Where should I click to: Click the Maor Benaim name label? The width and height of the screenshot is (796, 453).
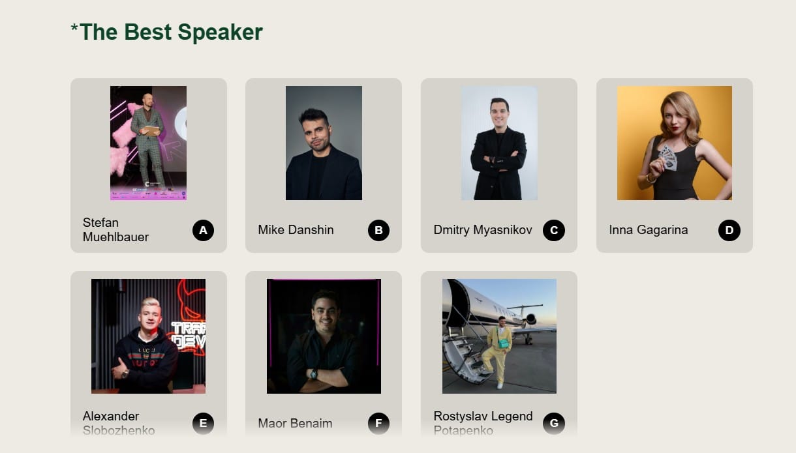tap(295, 423)
